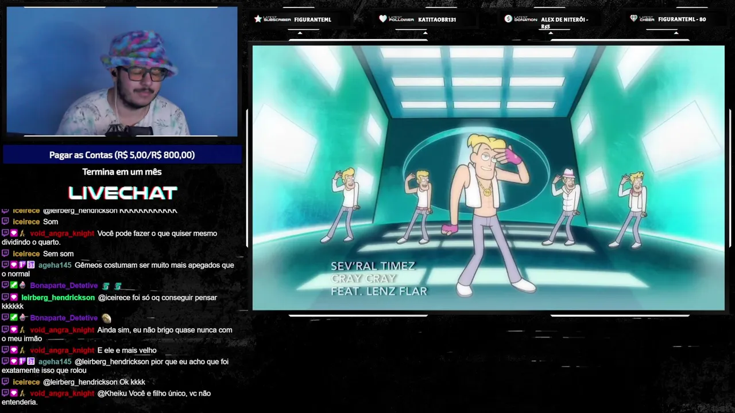
Task: Click heart badge on leirberg_hendrickson's message
Action: tap(14, 297)
